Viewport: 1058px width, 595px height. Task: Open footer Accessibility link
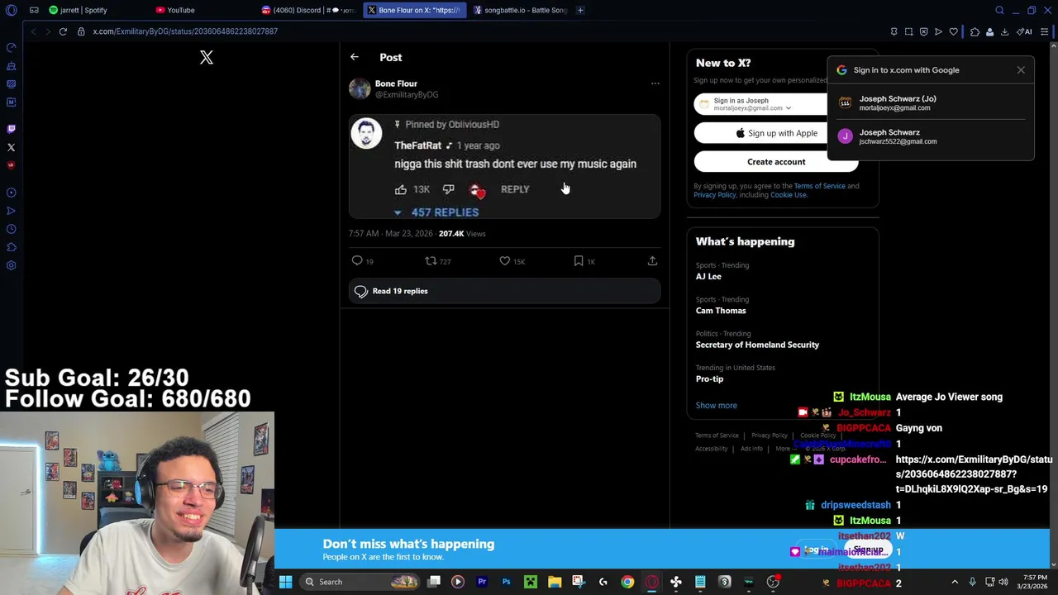tap(711, 449)
